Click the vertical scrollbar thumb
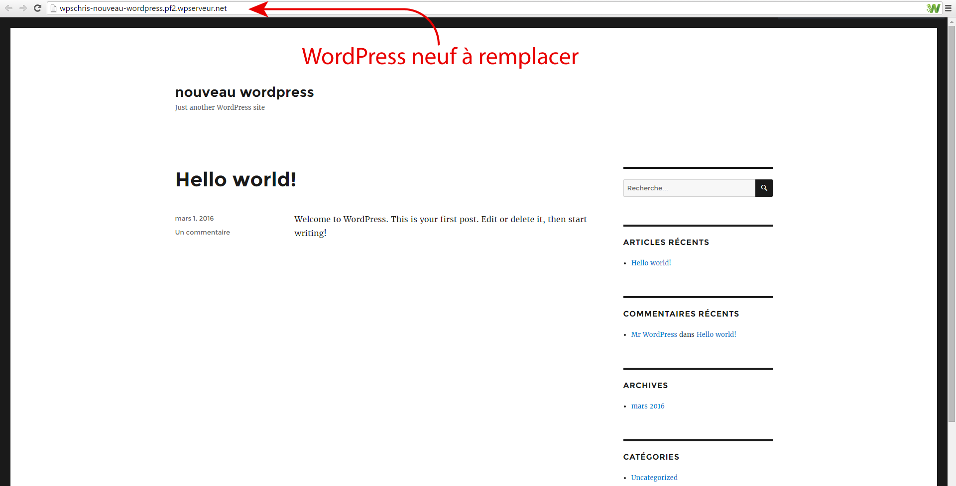 tap(952, 224)
